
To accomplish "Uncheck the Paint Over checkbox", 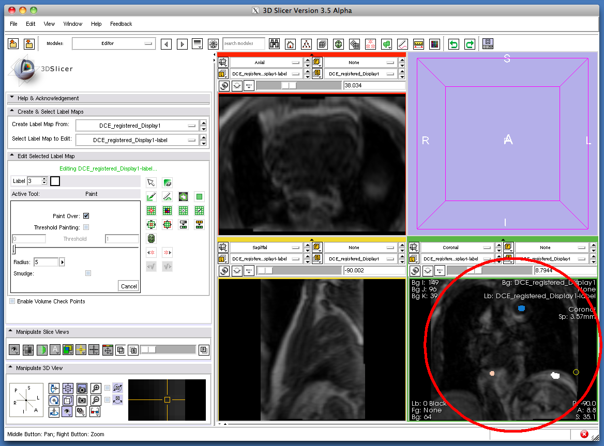I will [x=86, y=216].
